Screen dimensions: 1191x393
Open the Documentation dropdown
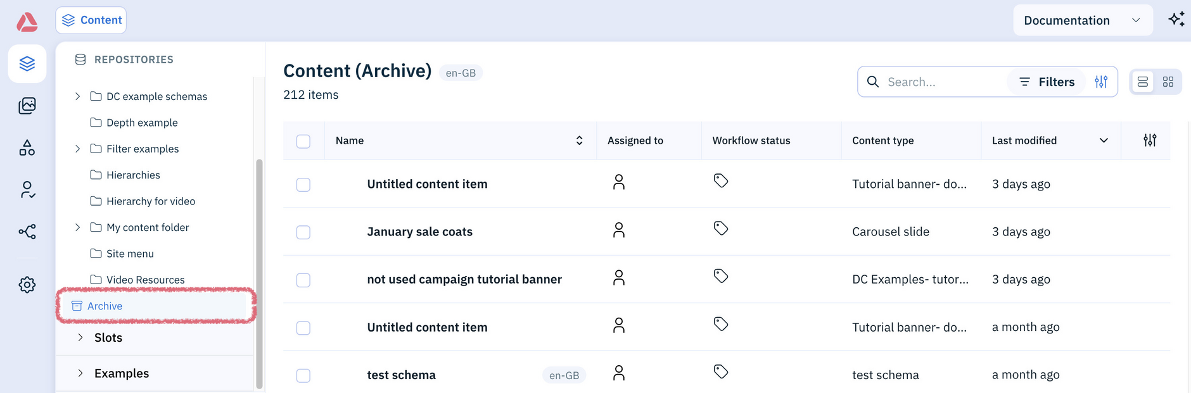(1083, 20)
